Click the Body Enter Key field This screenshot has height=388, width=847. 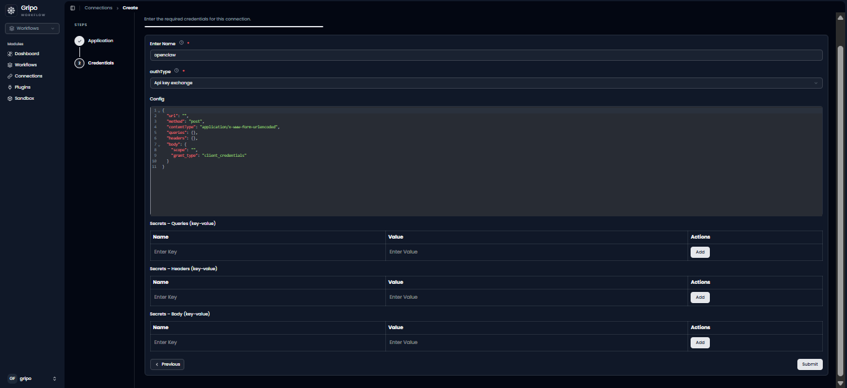(267, 343)
